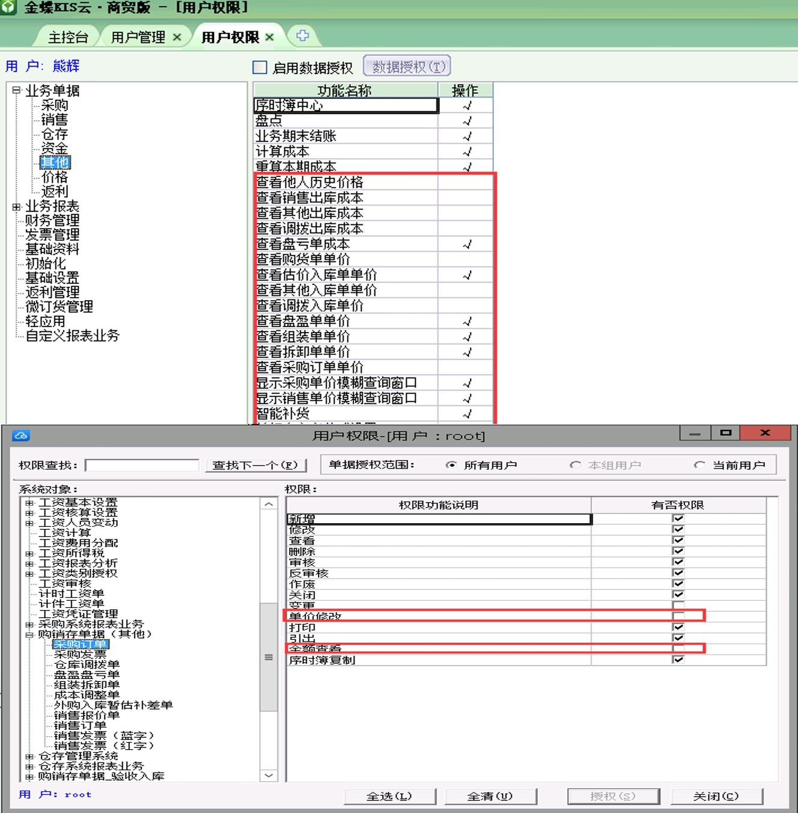Enable the 启用数据授权 checkbox
This screenshot has width=798, height=813.
[260, 67]
